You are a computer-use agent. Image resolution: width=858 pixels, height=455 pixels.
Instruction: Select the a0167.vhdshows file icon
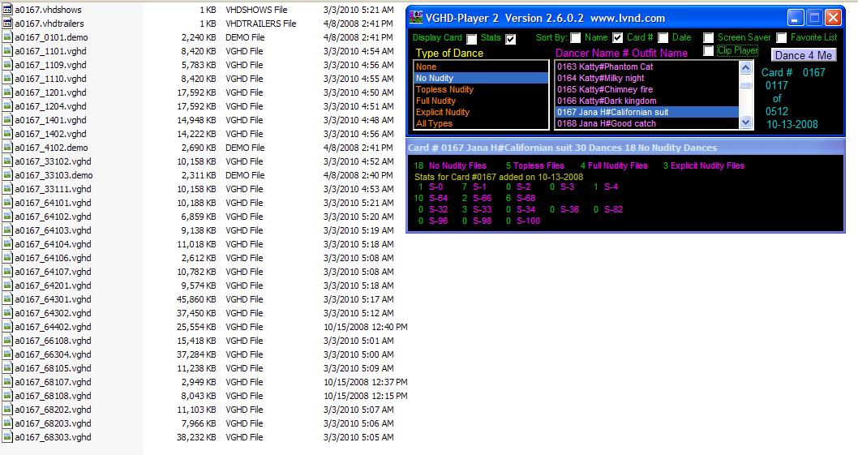point(6,10)
